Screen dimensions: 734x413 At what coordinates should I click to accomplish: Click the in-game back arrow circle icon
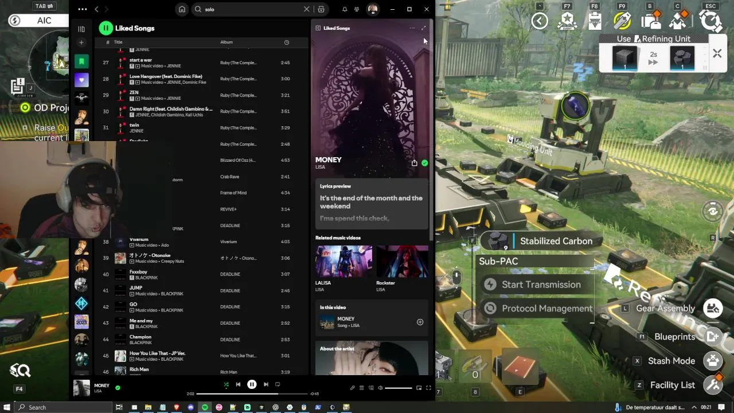(540, 21)
